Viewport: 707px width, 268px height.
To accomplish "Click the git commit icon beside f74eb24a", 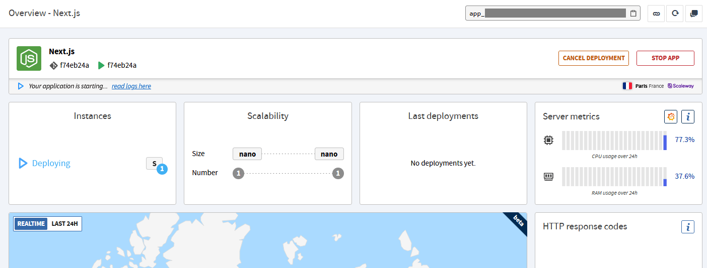I will tap(54, 65).
